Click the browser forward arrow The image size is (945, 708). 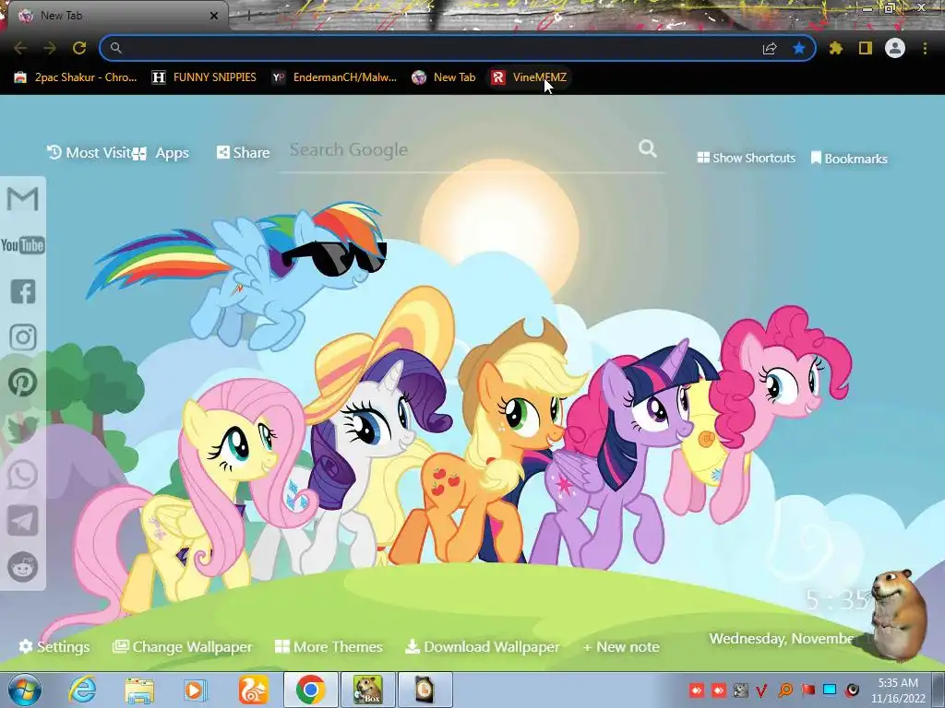[x=50, y=48]
